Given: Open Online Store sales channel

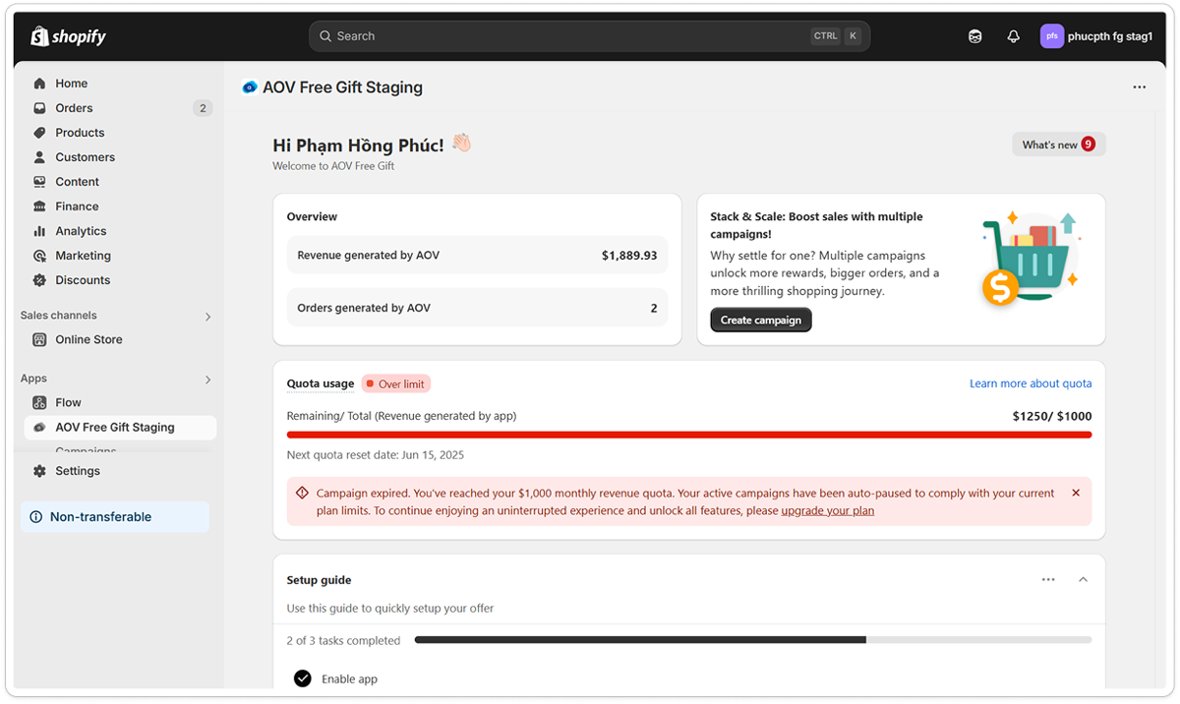Looking at the screenshot, I should [x=88, y=339].
